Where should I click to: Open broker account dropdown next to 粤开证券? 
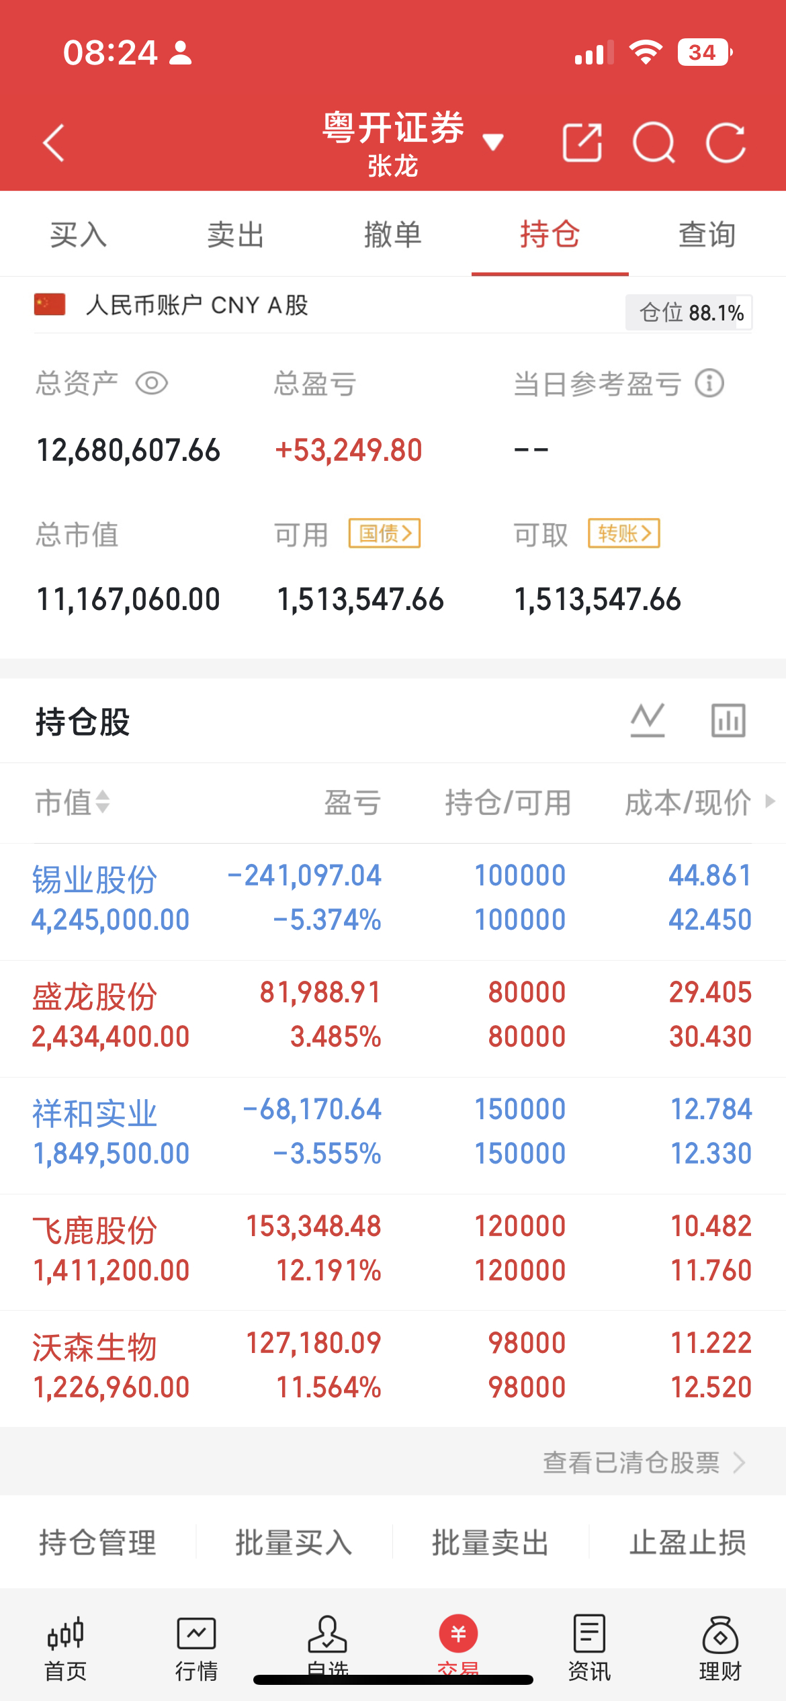(493, 142)
